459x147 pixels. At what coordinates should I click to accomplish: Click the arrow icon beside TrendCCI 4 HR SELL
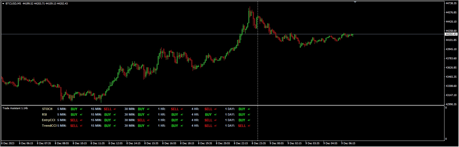coord(215,126)
